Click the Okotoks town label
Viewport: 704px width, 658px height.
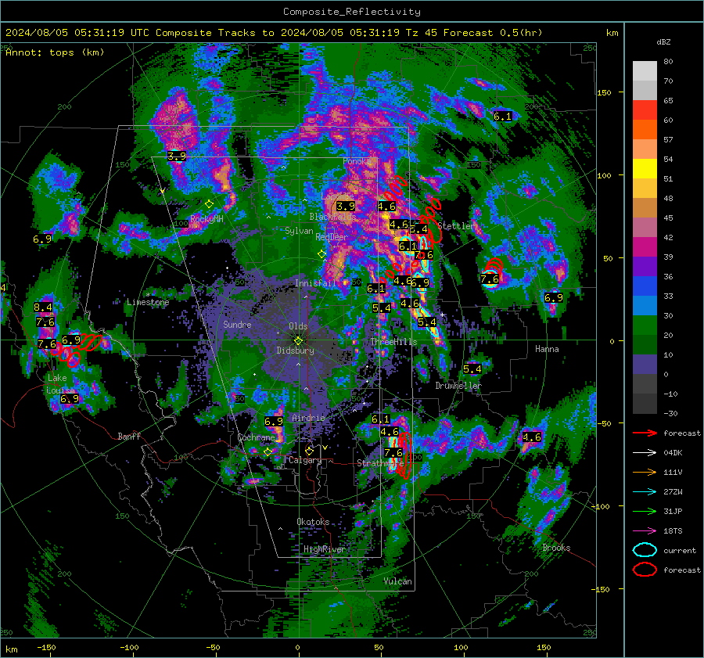pos(313,523)
